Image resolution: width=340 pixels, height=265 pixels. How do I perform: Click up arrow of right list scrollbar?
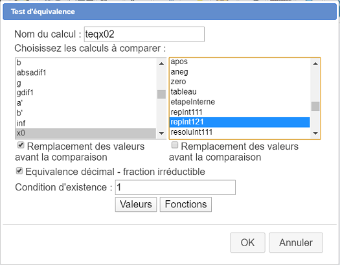pos(315,63)
